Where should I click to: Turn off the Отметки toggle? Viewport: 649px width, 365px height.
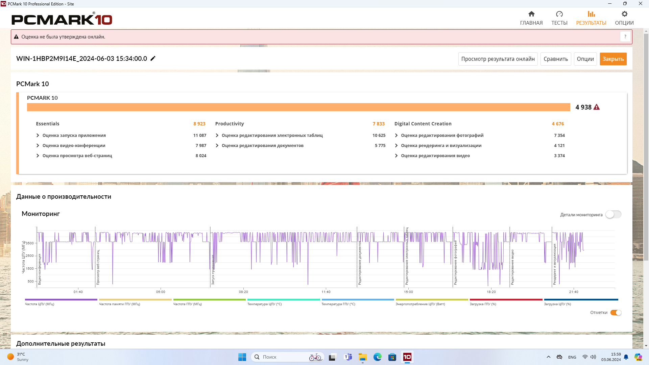pos(616,313)
